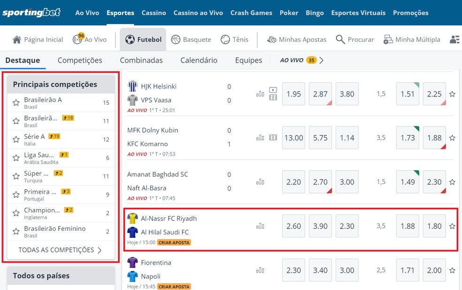Star the Série A Itália competition
Viewport: 462px width, 290px height.
pyautogui.click(x=16, y=139)
